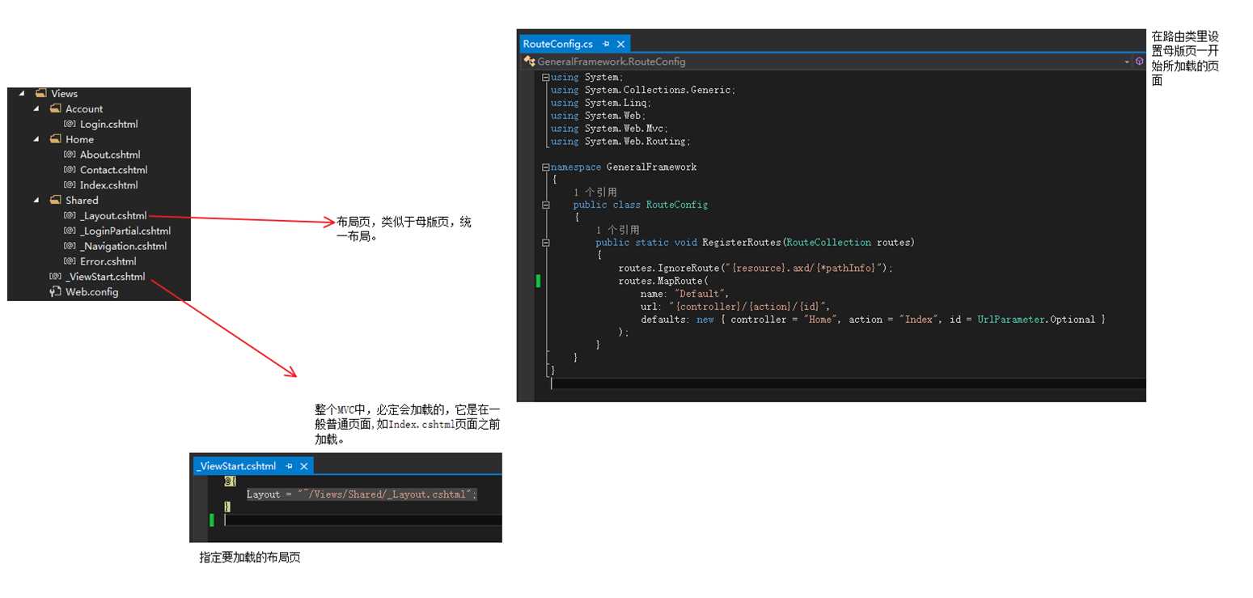Select Views folder in the tree
The image size is (1253, 598).
pyautogui.click(x=64, y=94)
